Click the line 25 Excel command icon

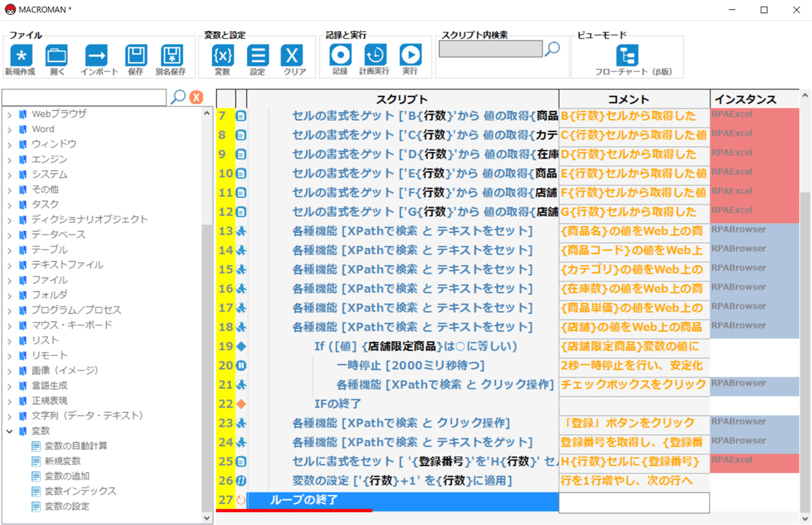pyautogui.click(x=242, y=462)
